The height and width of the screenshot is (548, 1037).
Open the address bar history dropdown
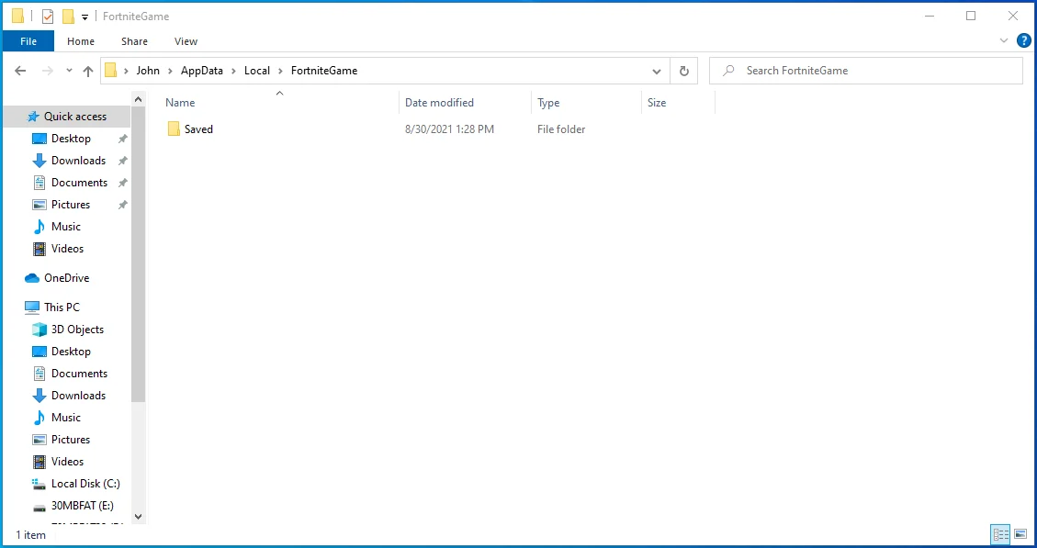[x=657, y=71]
